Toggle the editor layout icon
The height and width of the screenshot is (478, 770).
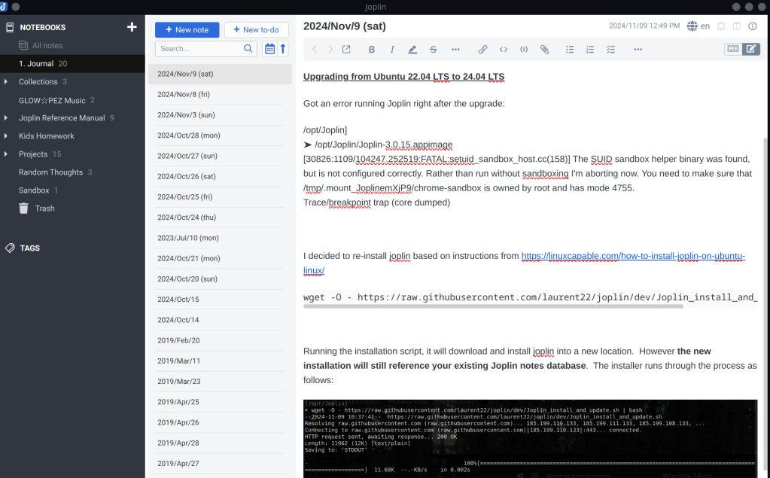click(737, 26)
